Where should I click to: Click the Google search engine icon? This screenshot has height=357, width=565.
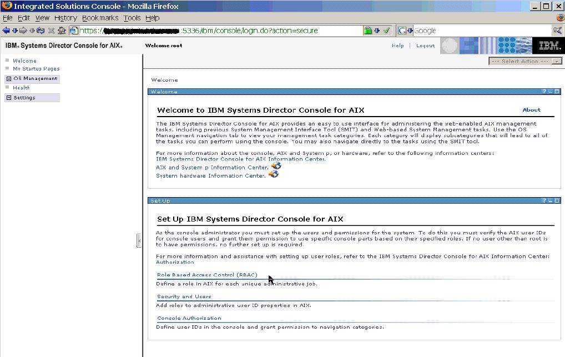[x=402, y=31]
